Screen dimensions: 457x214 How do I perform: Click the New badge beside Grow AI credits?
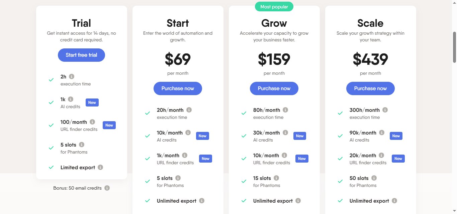299,136
